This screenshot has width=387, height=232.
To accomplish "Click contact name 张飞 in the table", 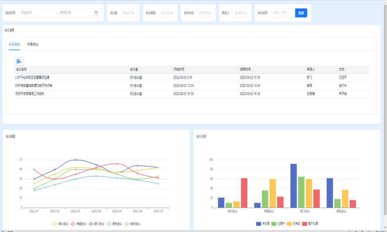I will [x=310, y=77].
